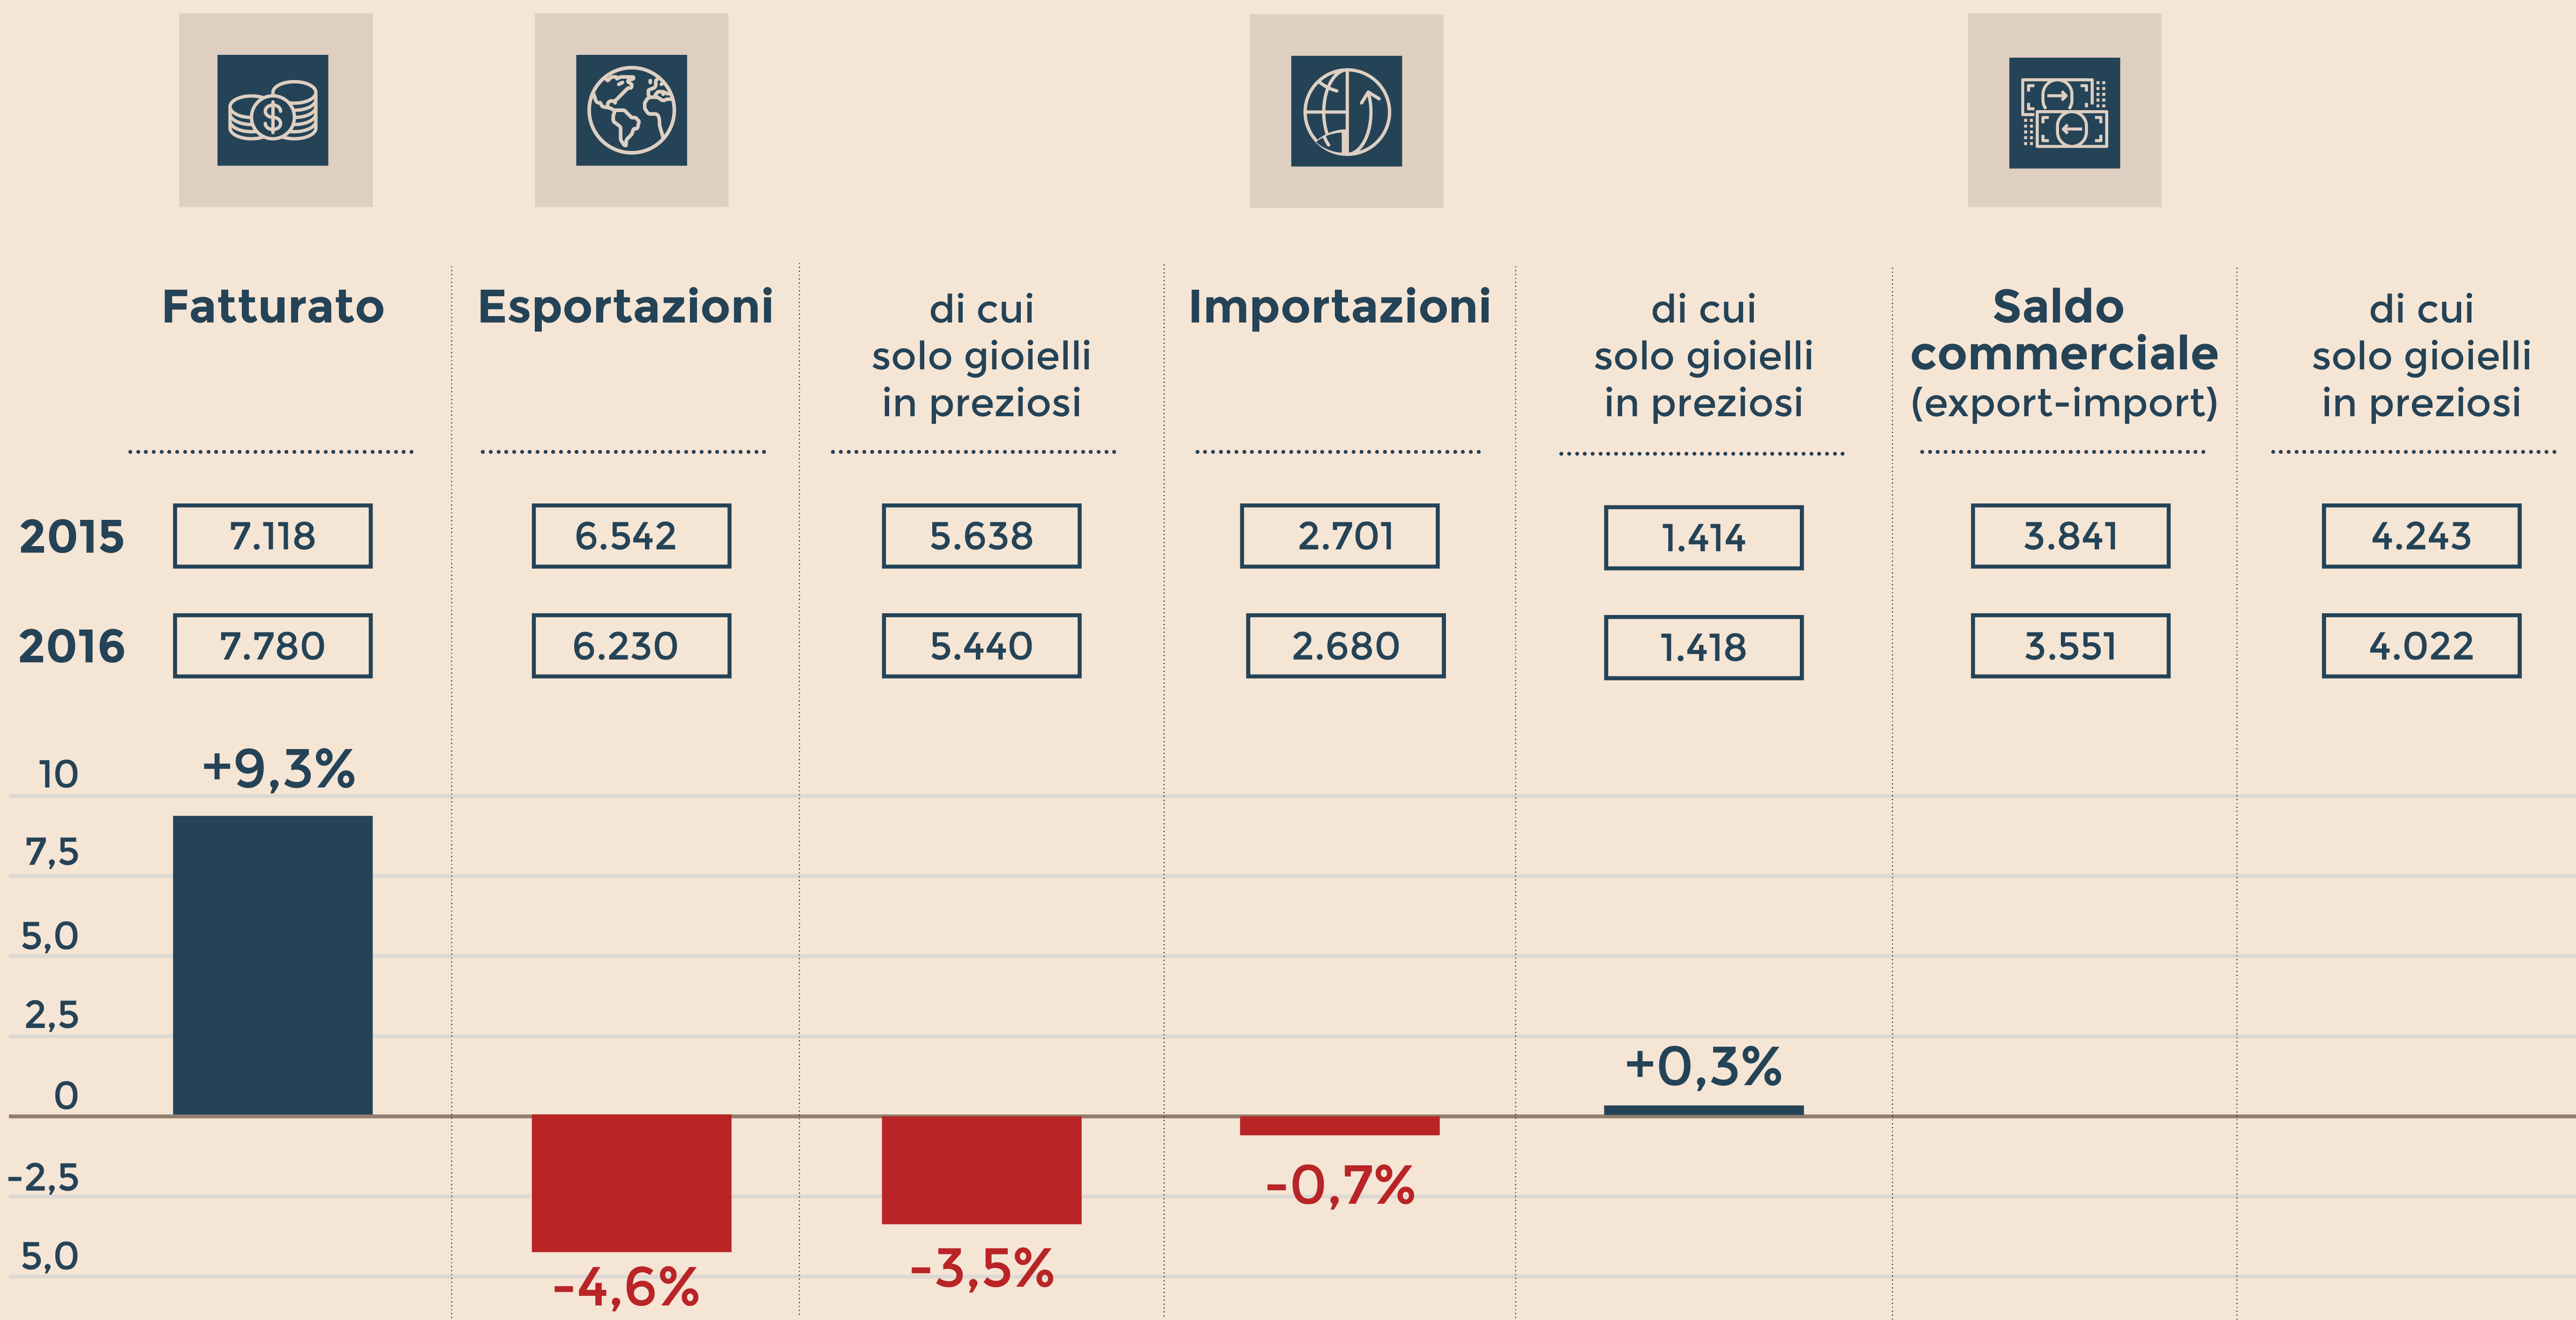Click the dark blue Fatturato bar
This screenshot has height=1320, width=2576.
[273, 965]
